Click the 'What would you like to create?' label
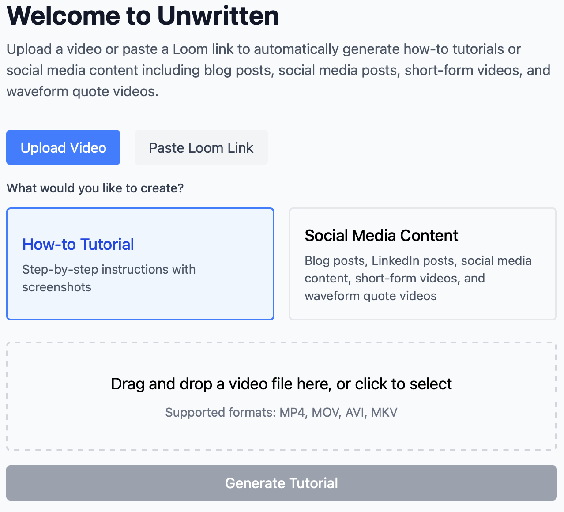Viewport: 564px width, 512px height. pyautogui.click(x=95, y=188)
